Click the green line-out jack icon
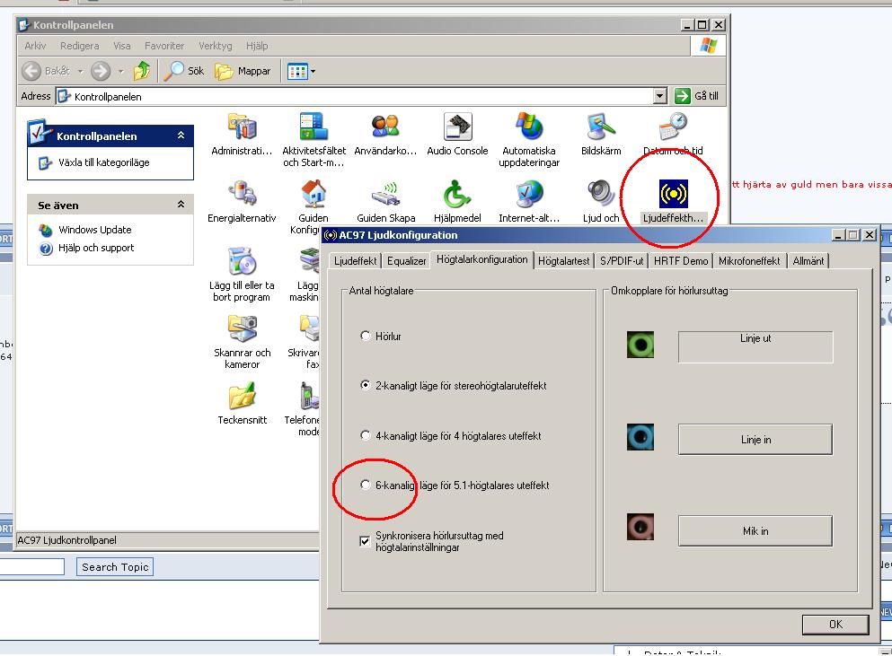892x656 pixels. (640, 345)
